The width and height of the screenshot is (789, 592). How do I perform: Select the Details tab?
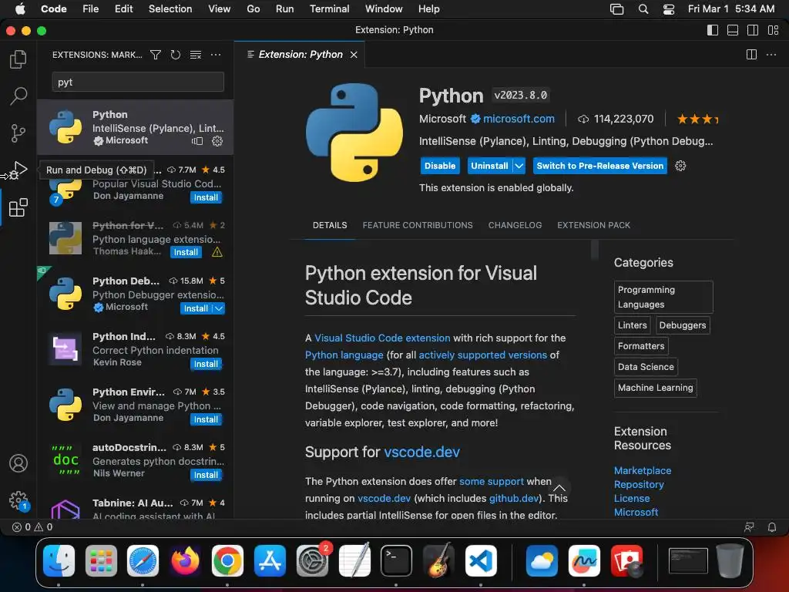point(330,225)
